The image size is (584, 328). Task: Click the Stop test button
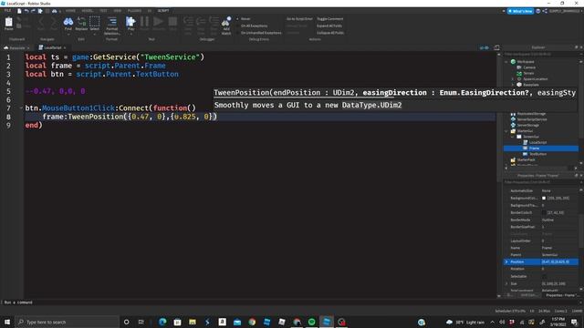click(172, 23)
